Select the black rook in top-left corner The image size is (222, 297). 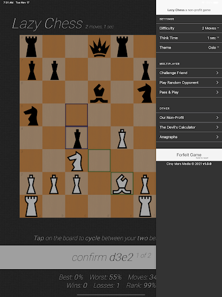(31, 46)
